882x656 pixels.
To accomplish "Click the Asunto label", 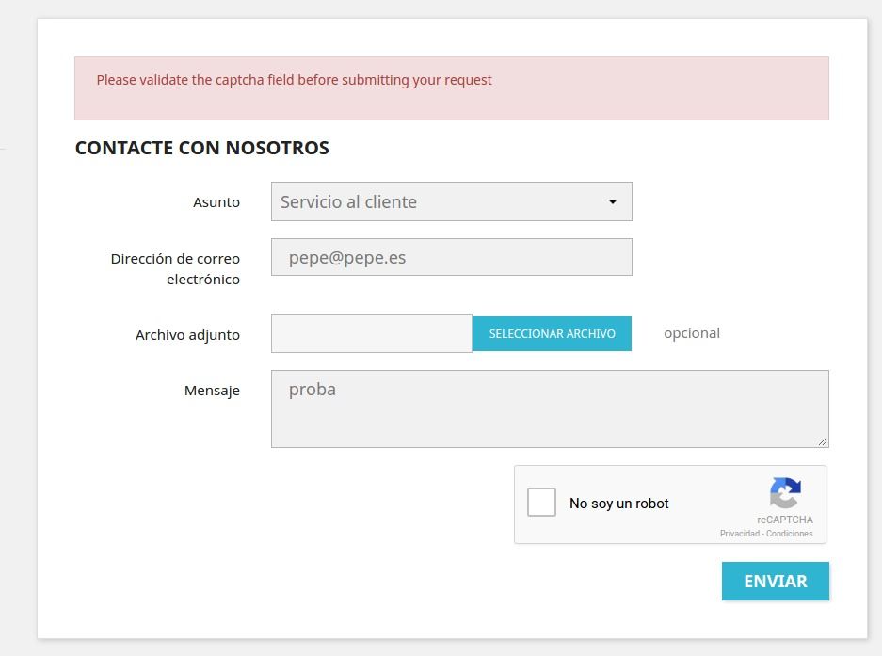I will 216,202.
